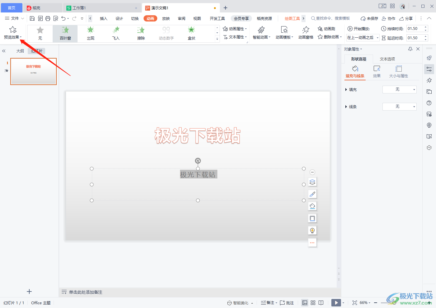
Task: Toggle the object properties sidebar icon
Action: coord(429,69)
